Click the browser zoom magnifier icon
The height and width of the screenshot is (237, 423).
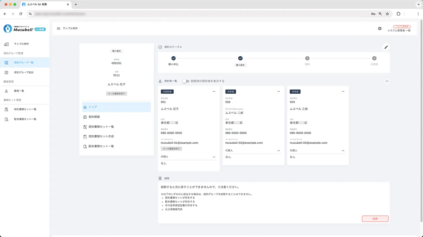pyautogui.click(x=380, y=14)
